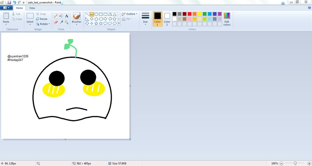Click the Paste clipboard icon
The image size is (312, 166).
(6, 16)
